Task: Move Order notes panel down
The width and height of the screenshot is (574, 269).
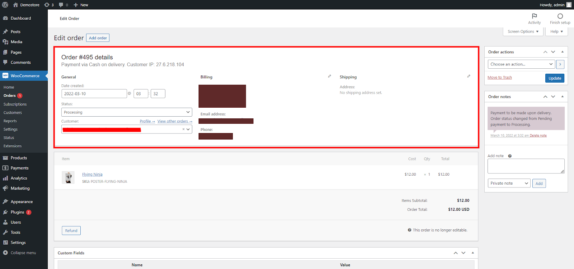Action: coord(553,97)
